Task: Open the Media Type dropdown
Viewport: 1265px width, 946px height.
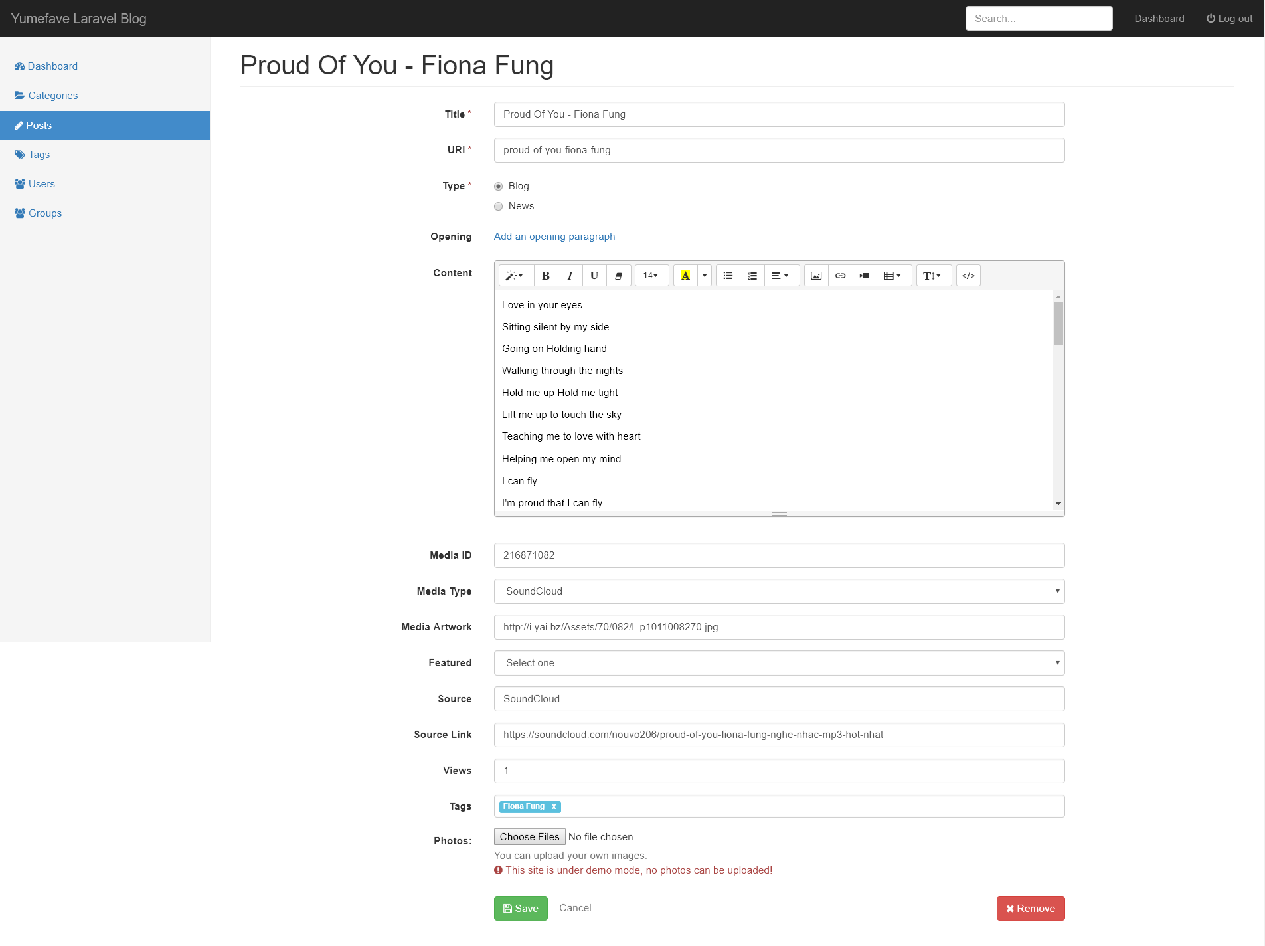Action: coord(778,591)
